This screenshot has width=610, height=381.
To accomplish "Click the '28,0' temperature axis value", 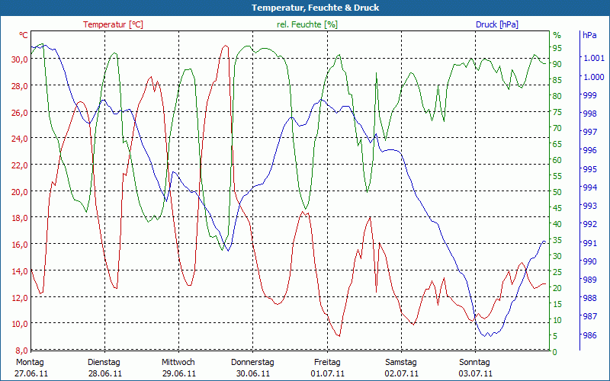I will coord(20,86).
